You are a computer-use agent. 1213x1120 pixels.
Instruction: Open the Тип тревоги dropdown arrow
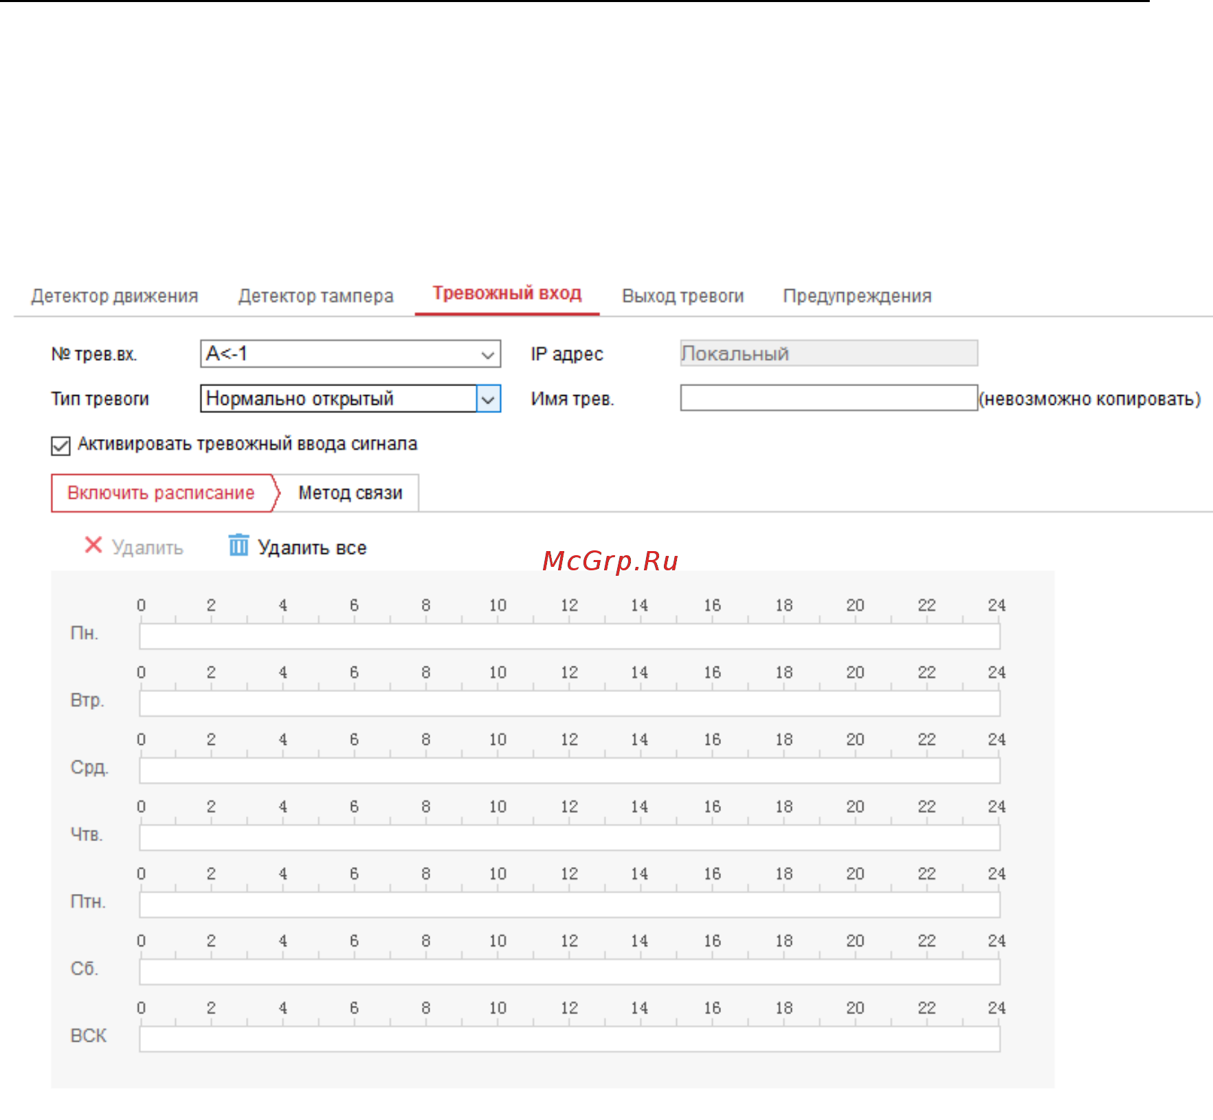(x=489, y=399)
